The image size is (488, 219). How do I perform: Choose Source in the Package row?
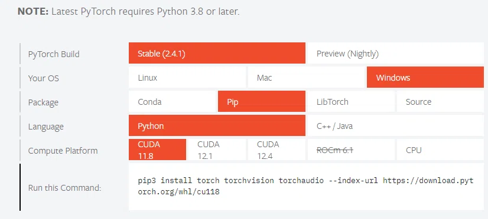pos(440,101)
